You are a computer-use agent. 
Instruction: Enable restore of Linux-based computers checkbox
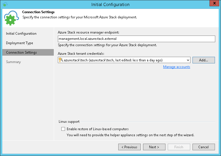tap(63, 129)
